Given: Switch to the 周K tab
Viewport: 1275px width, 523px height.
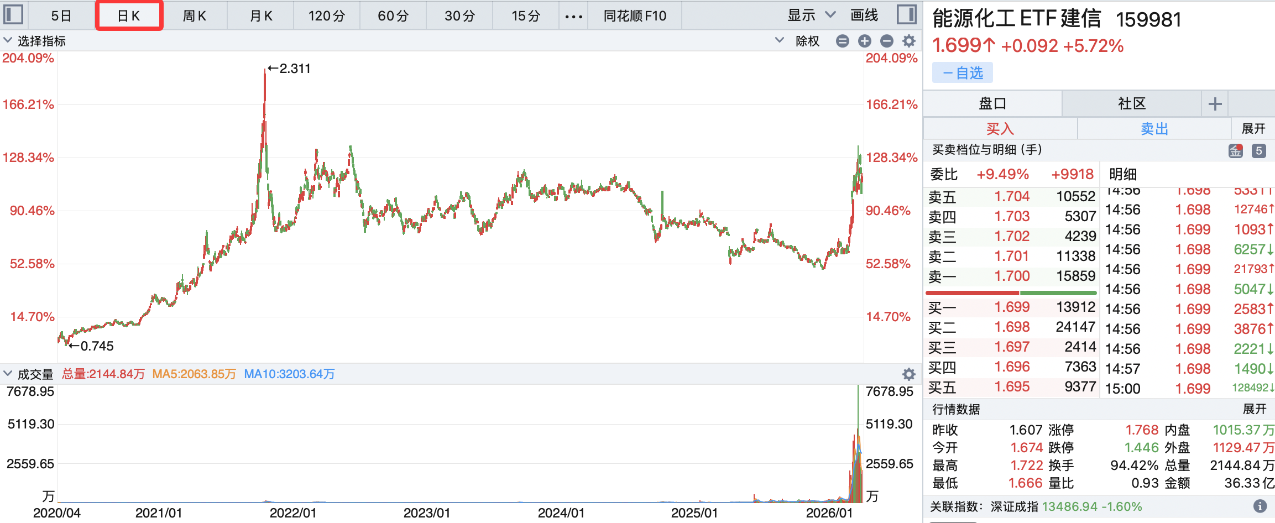Looking at the screenshot, I should [194, 16].
